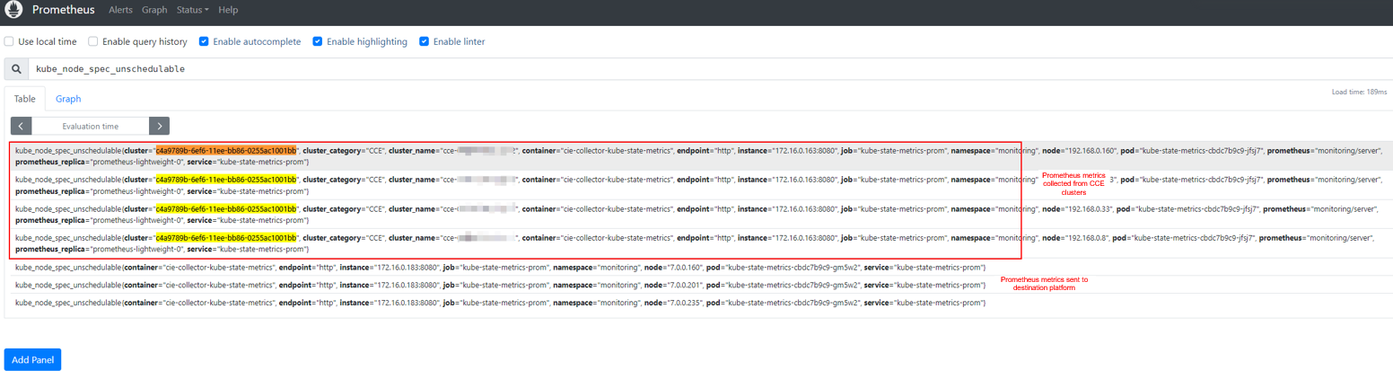This screenshot has width=1393, height=388.
Task: Select result row with node 192.168.0.8
Action: click(696, 242)
